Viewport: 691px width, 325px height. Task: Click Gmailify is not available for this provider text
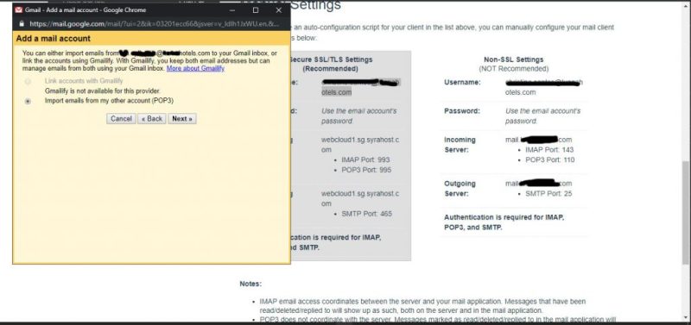click(102, 91)
